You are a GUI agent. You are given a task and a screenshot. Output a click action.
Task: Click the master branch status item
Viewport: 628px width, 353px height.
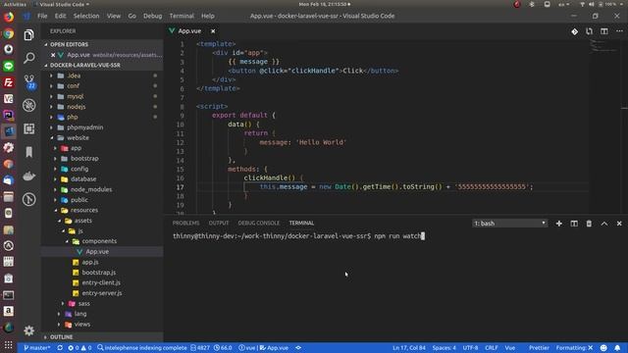pos(37,348)
